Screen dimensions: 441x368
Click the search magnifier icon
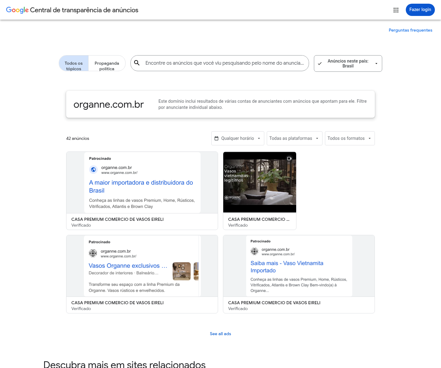tap(137, 63)
